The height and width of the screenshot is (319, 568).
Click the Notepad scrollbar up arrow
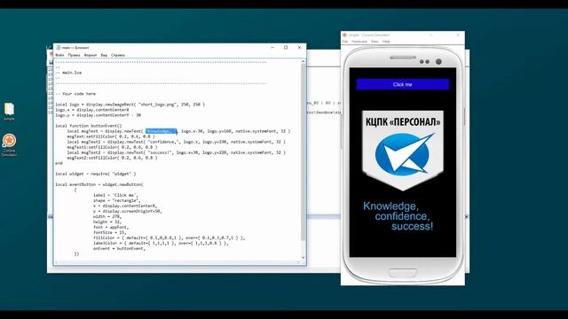(304, 61)
